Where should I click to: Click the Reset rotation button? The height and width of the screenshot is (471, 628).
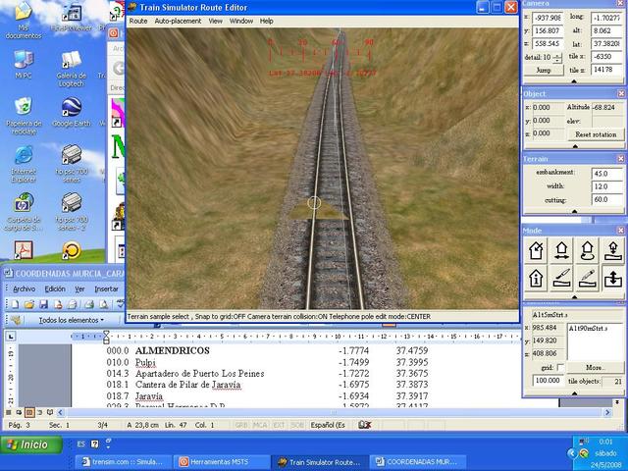[595, 134]
